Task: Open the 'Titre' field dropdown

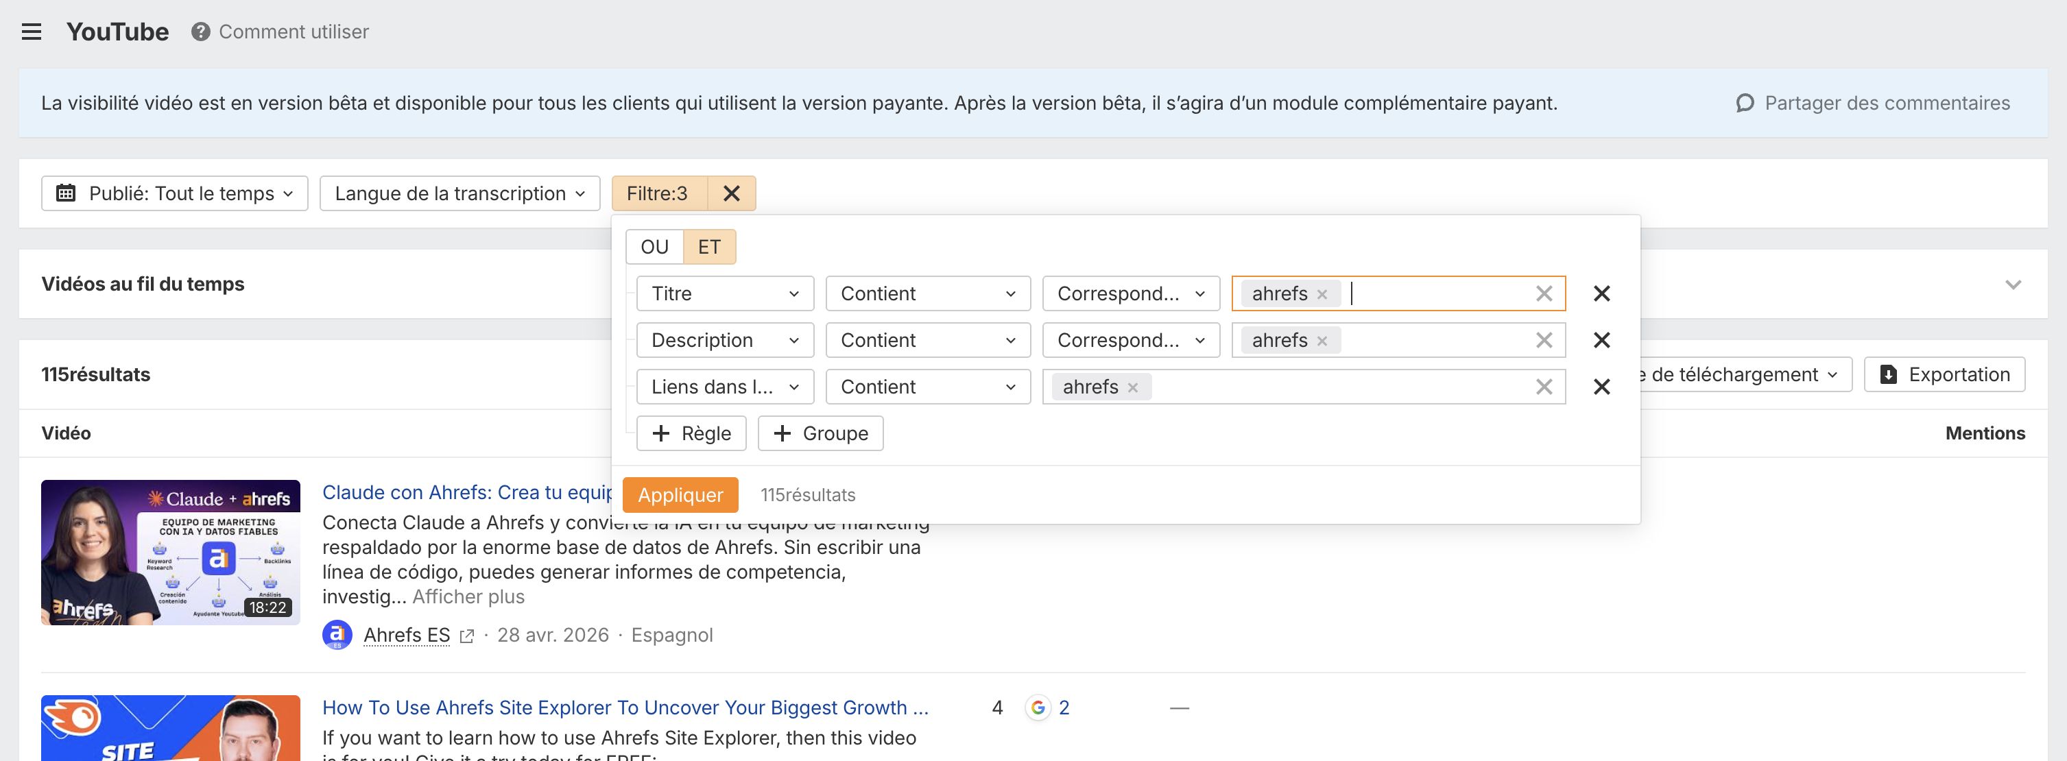Action: pos(726,293)
